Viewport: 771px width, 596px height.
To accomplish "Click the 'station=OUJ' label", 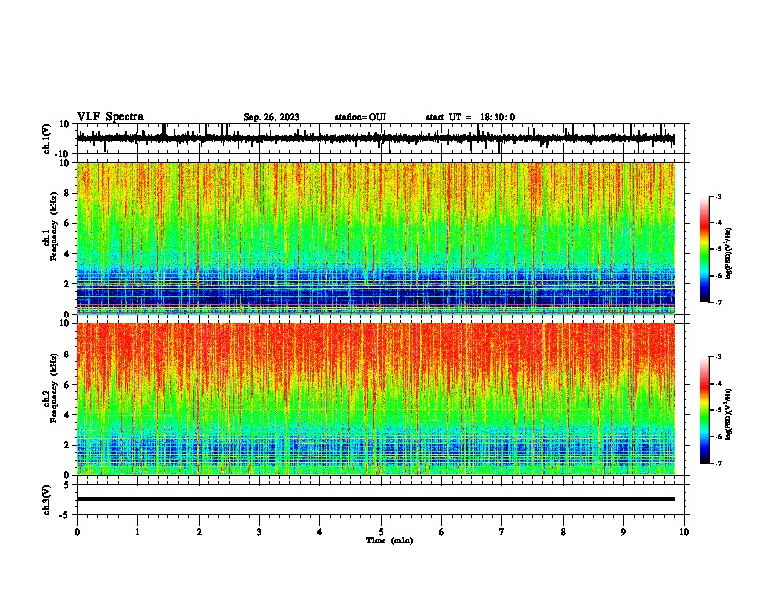I will [360, 117].
